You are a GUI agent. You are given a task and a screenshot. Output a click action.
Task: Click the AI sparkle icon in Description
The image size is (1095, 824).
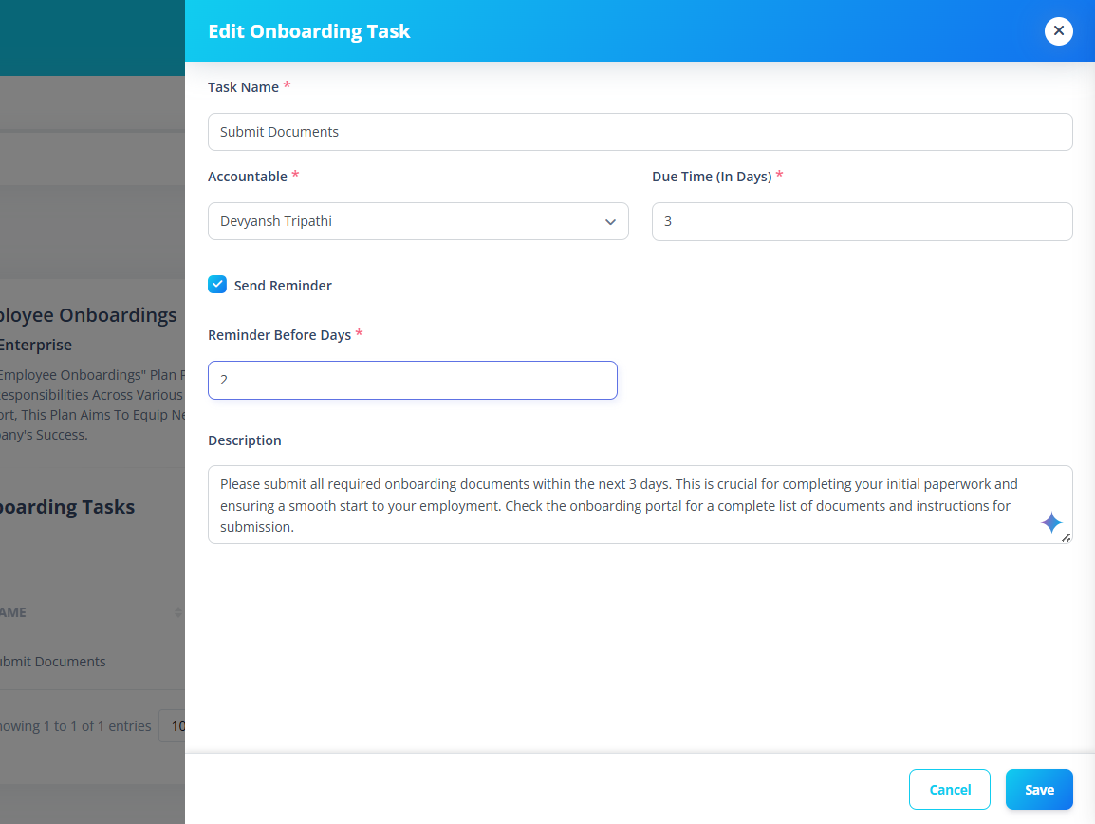pyautogui.click(x=1051, y=522)
